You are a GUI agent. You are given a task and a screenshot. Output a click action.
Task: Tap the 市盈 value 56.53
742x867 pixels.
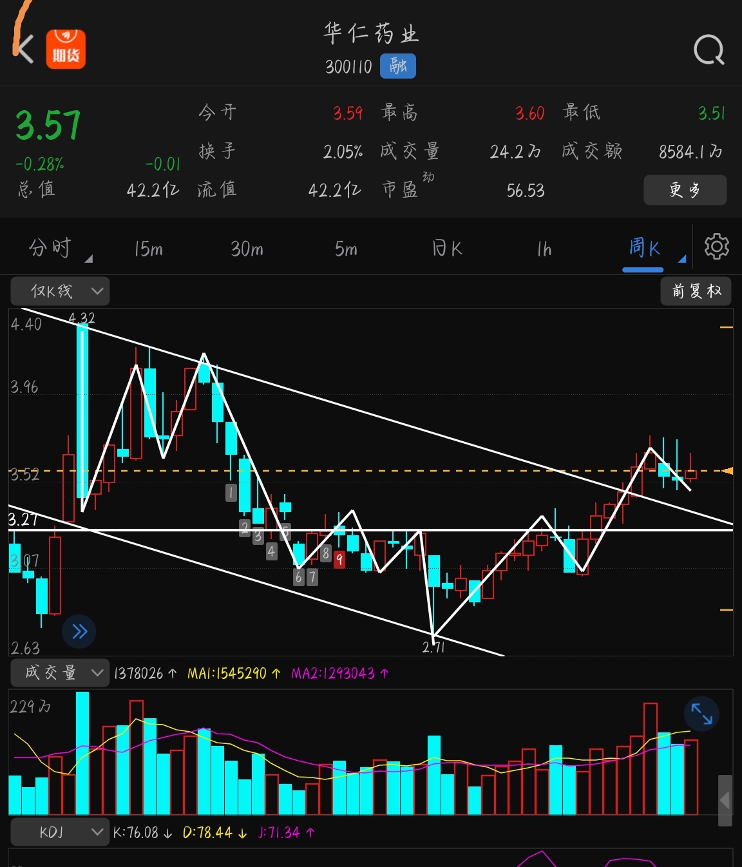526,191
